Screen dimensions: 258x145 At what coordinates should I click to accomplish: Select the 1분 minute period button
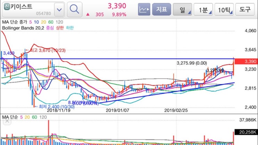pos(203,9)
